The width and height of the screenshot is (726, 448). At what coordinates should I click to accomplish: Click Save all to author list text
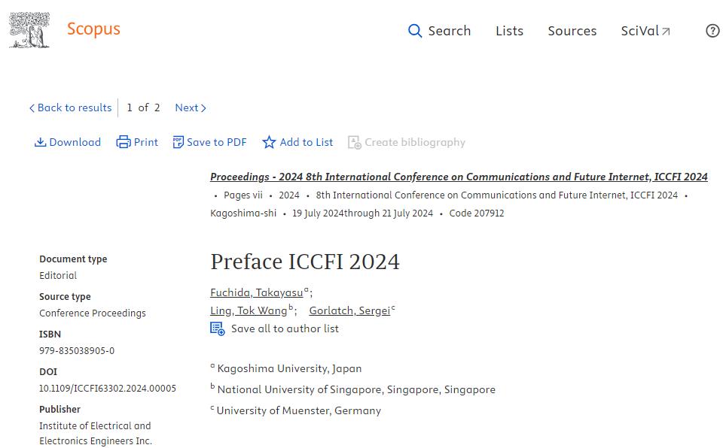[x=285, y=328]
